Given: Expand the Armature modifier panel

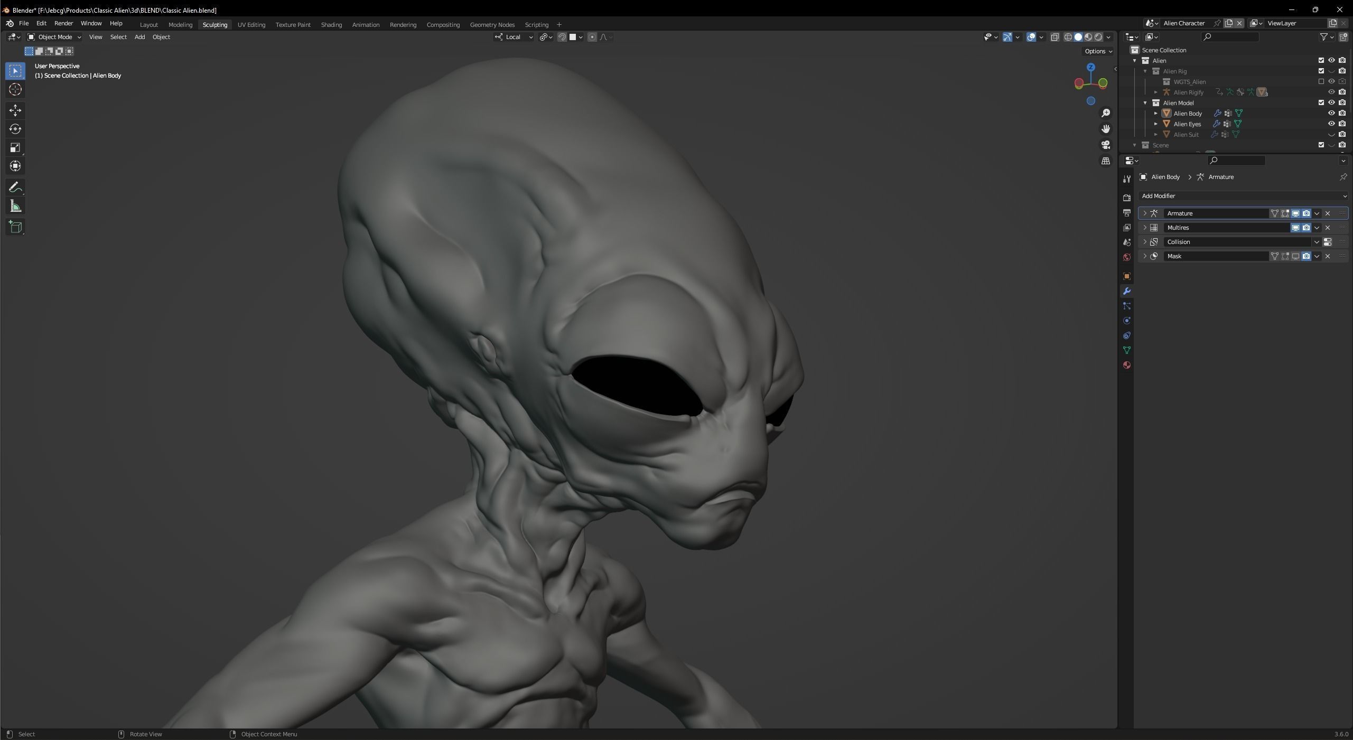Looking at the screenshot, I should point(1144,213).
